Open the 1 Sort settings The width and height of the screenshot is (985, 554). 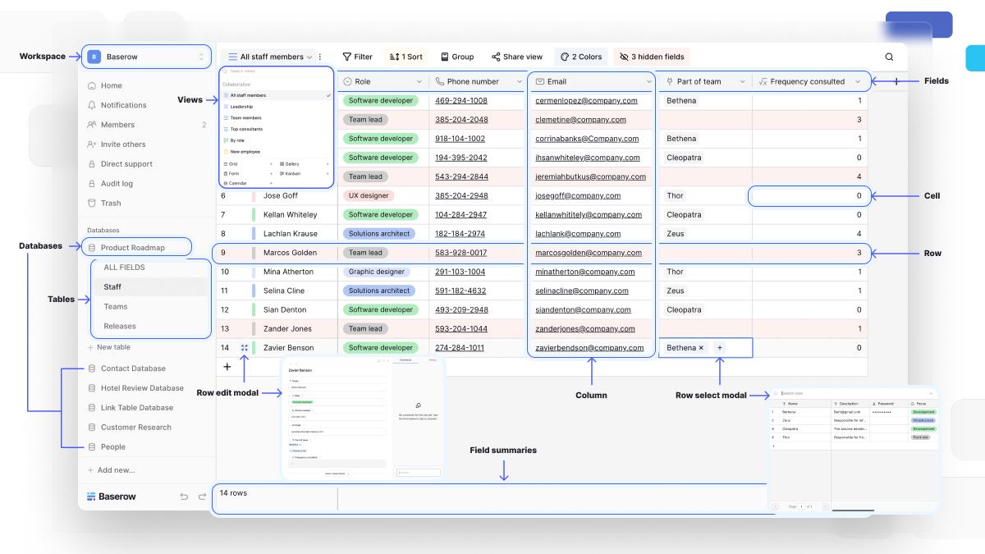pos(406,57)
